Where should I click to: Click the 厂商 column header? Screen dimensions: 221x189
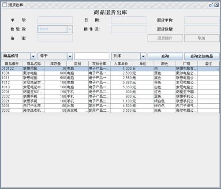point(187,64)
